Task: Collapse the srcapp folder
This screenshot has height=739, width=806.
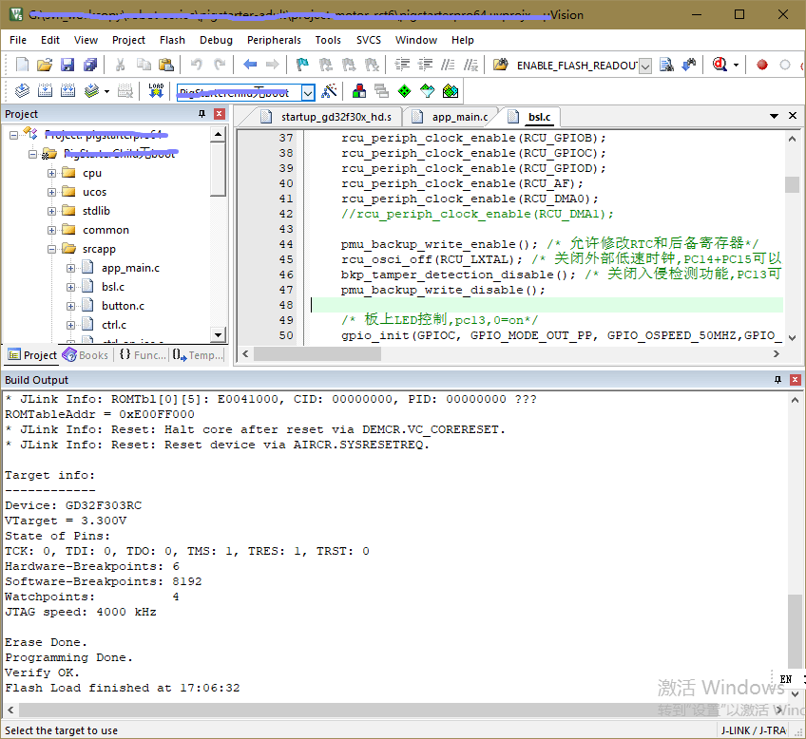Action: click(x=52, y=249)
